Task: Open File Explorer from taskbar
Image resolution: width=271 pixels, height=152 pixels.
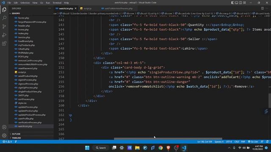Action: tap(137, 148)
